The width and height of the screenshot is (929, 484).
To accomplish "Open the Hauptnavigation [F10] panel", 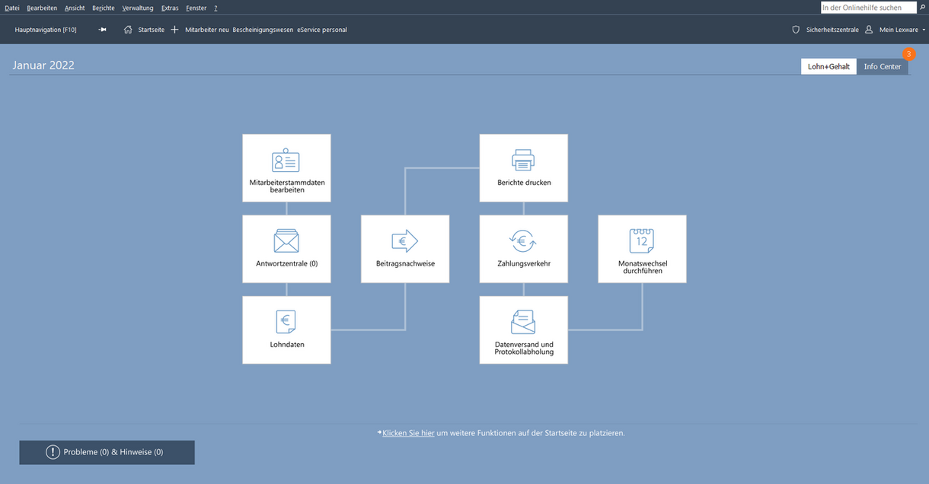I will [x=46, y=30].
